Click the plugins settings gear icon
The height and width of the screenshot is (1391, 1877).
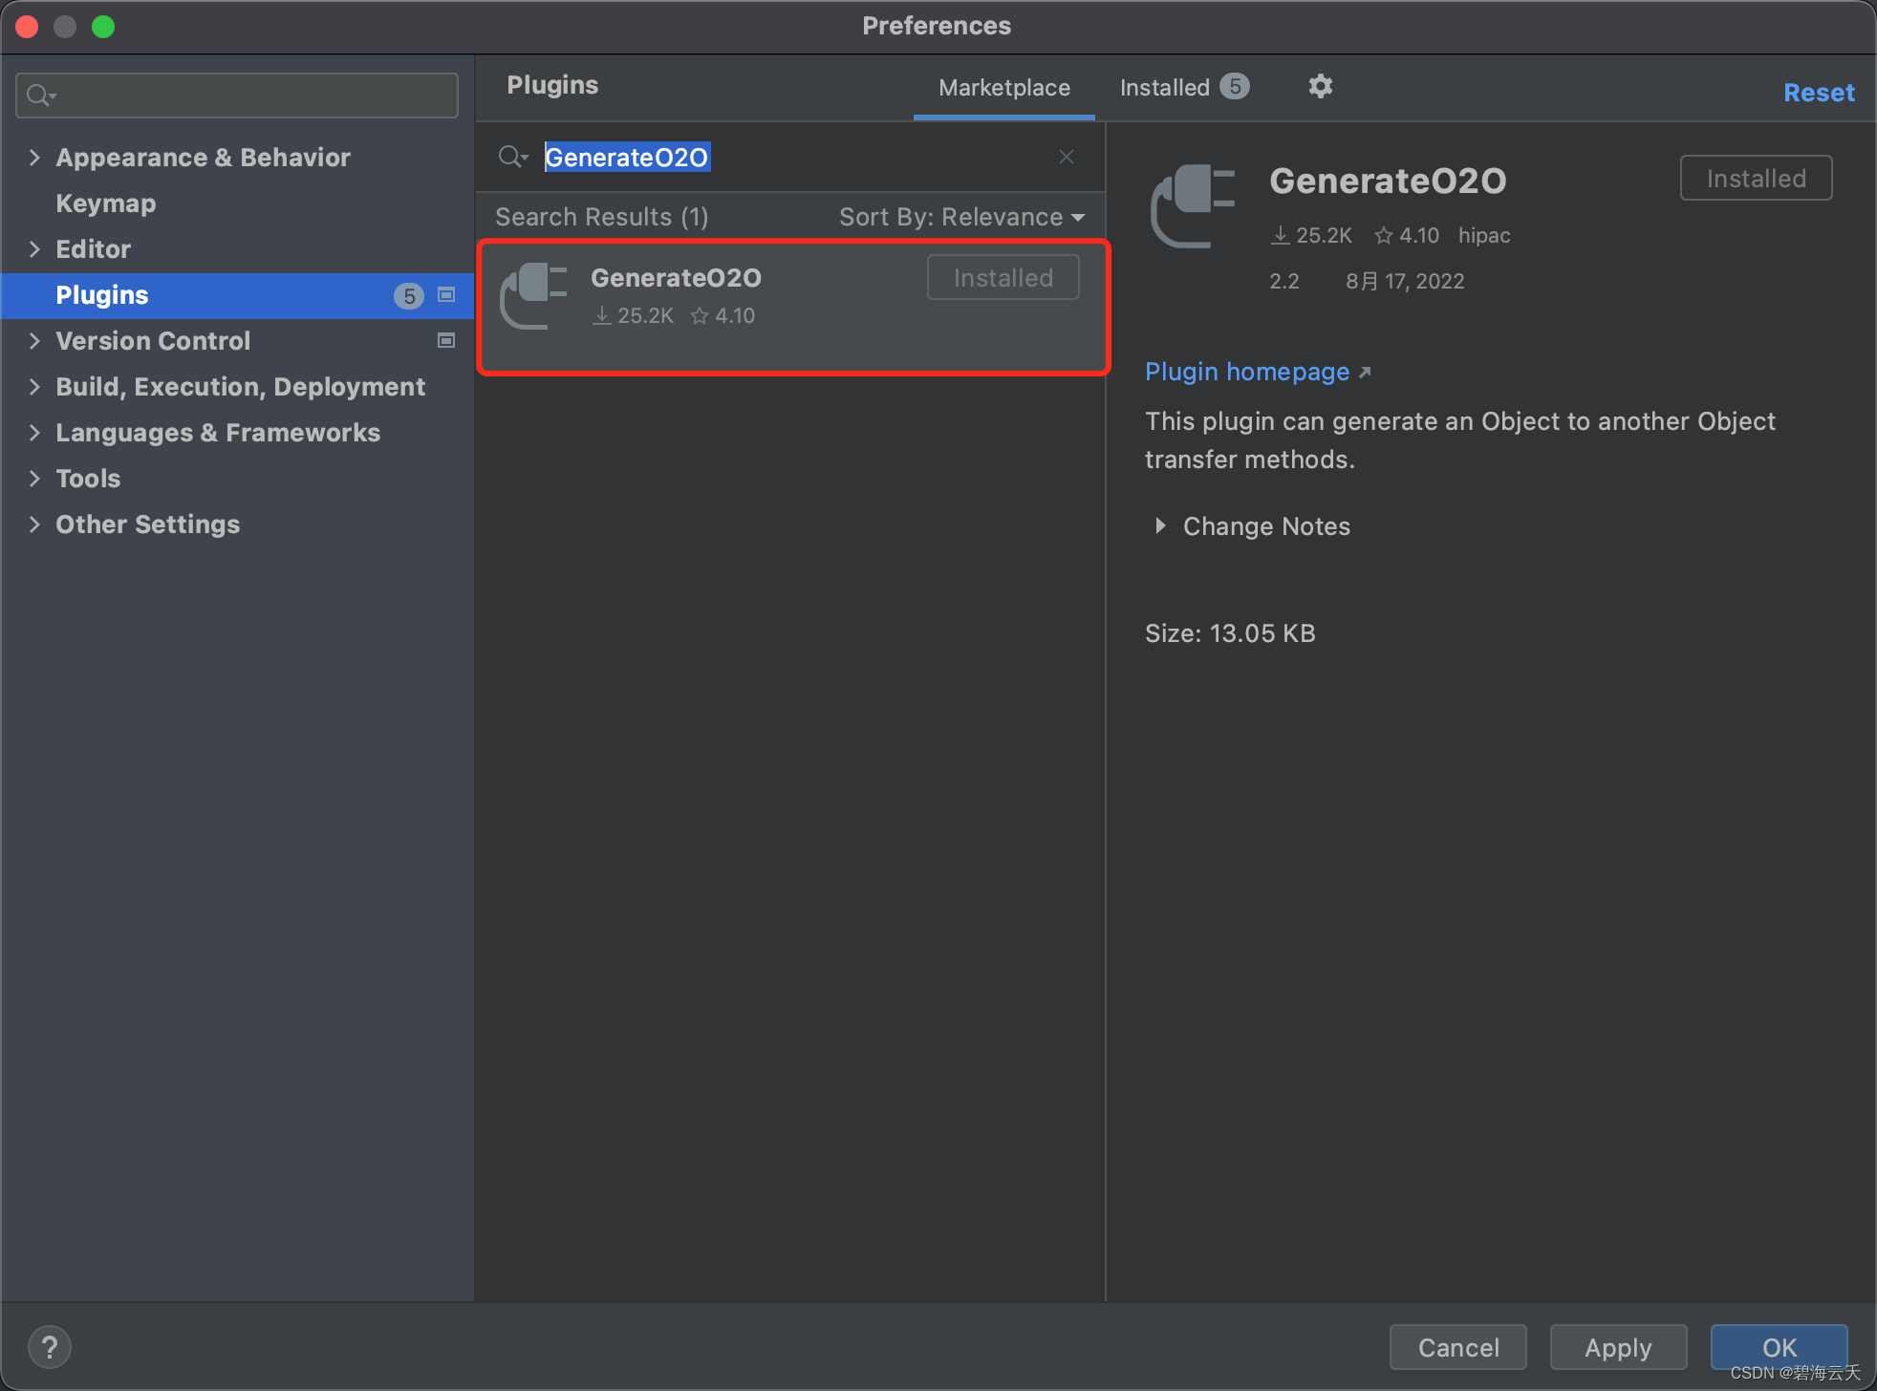click(x=1320, y=87)
